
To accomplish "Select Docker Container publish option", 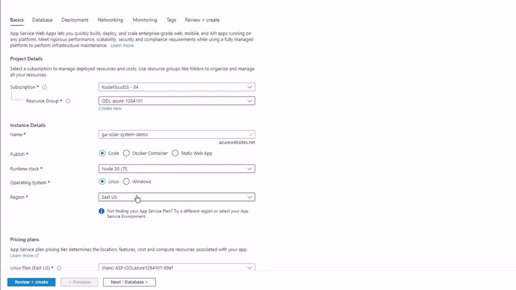I will (x=127, y=153).
